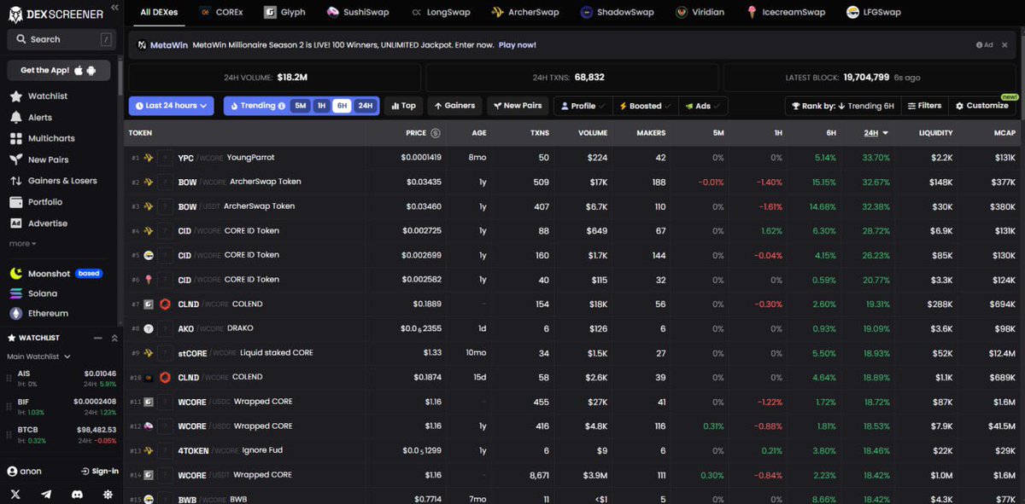The height and width of the screenshot is (504, 1025).
Task: Click the COLEND token logo in row #7
Action: (166, 304)
